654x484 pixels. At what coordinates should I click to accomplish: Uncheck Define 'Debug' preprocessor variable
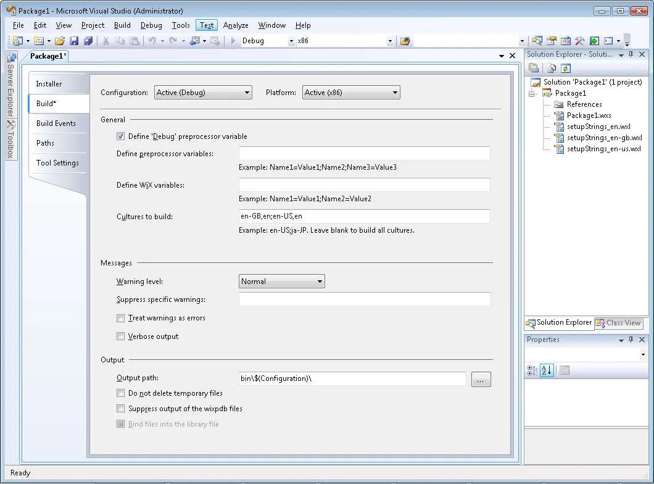(120, 136)
